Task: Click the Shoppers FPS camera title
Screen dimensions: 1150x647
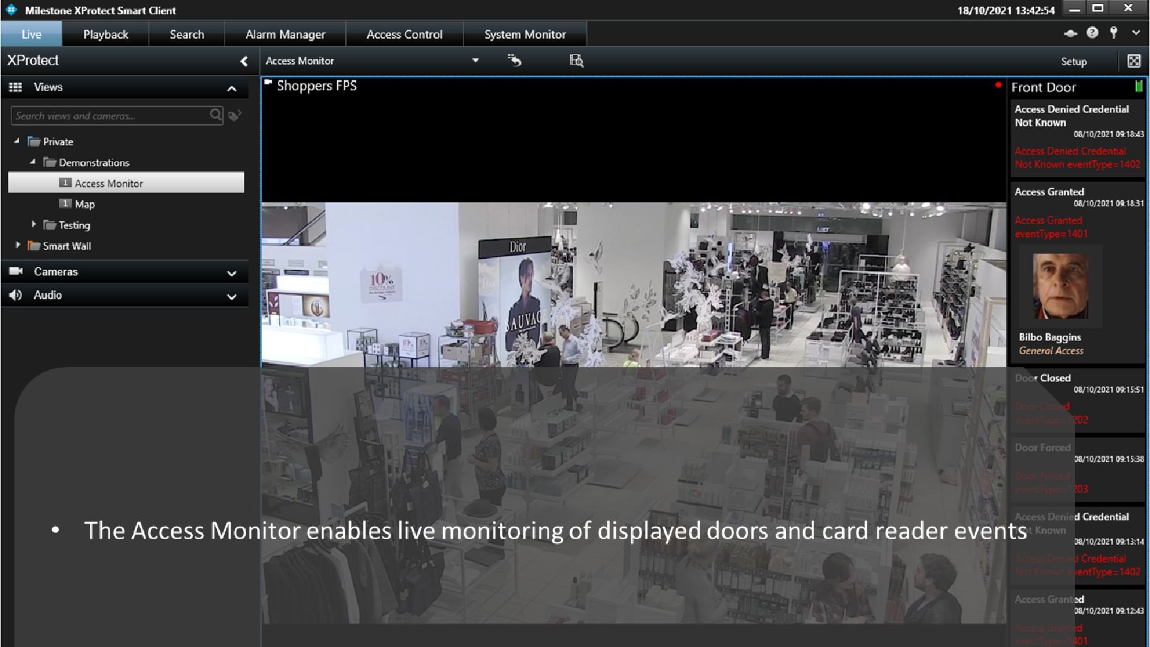Action: 316,86
